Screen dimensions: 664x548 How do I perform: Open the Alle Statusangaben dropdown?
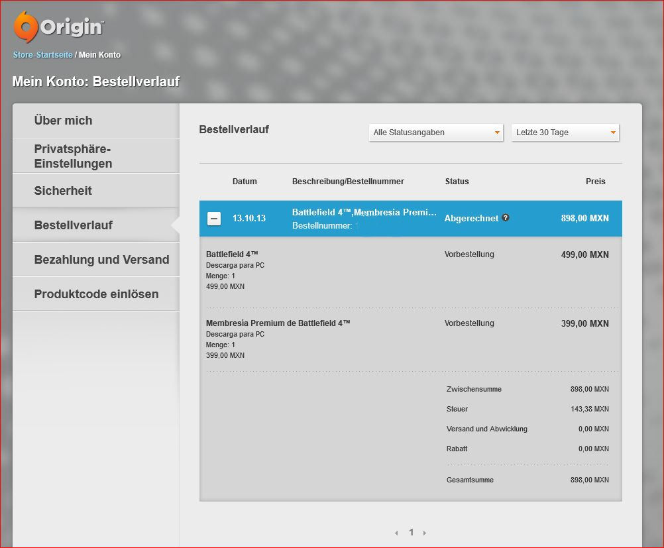[436, 133]
